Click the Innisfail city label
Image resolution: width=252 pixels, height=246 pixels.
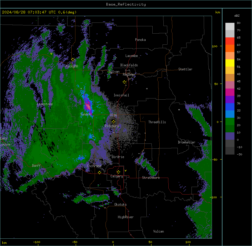click(121, 95)
